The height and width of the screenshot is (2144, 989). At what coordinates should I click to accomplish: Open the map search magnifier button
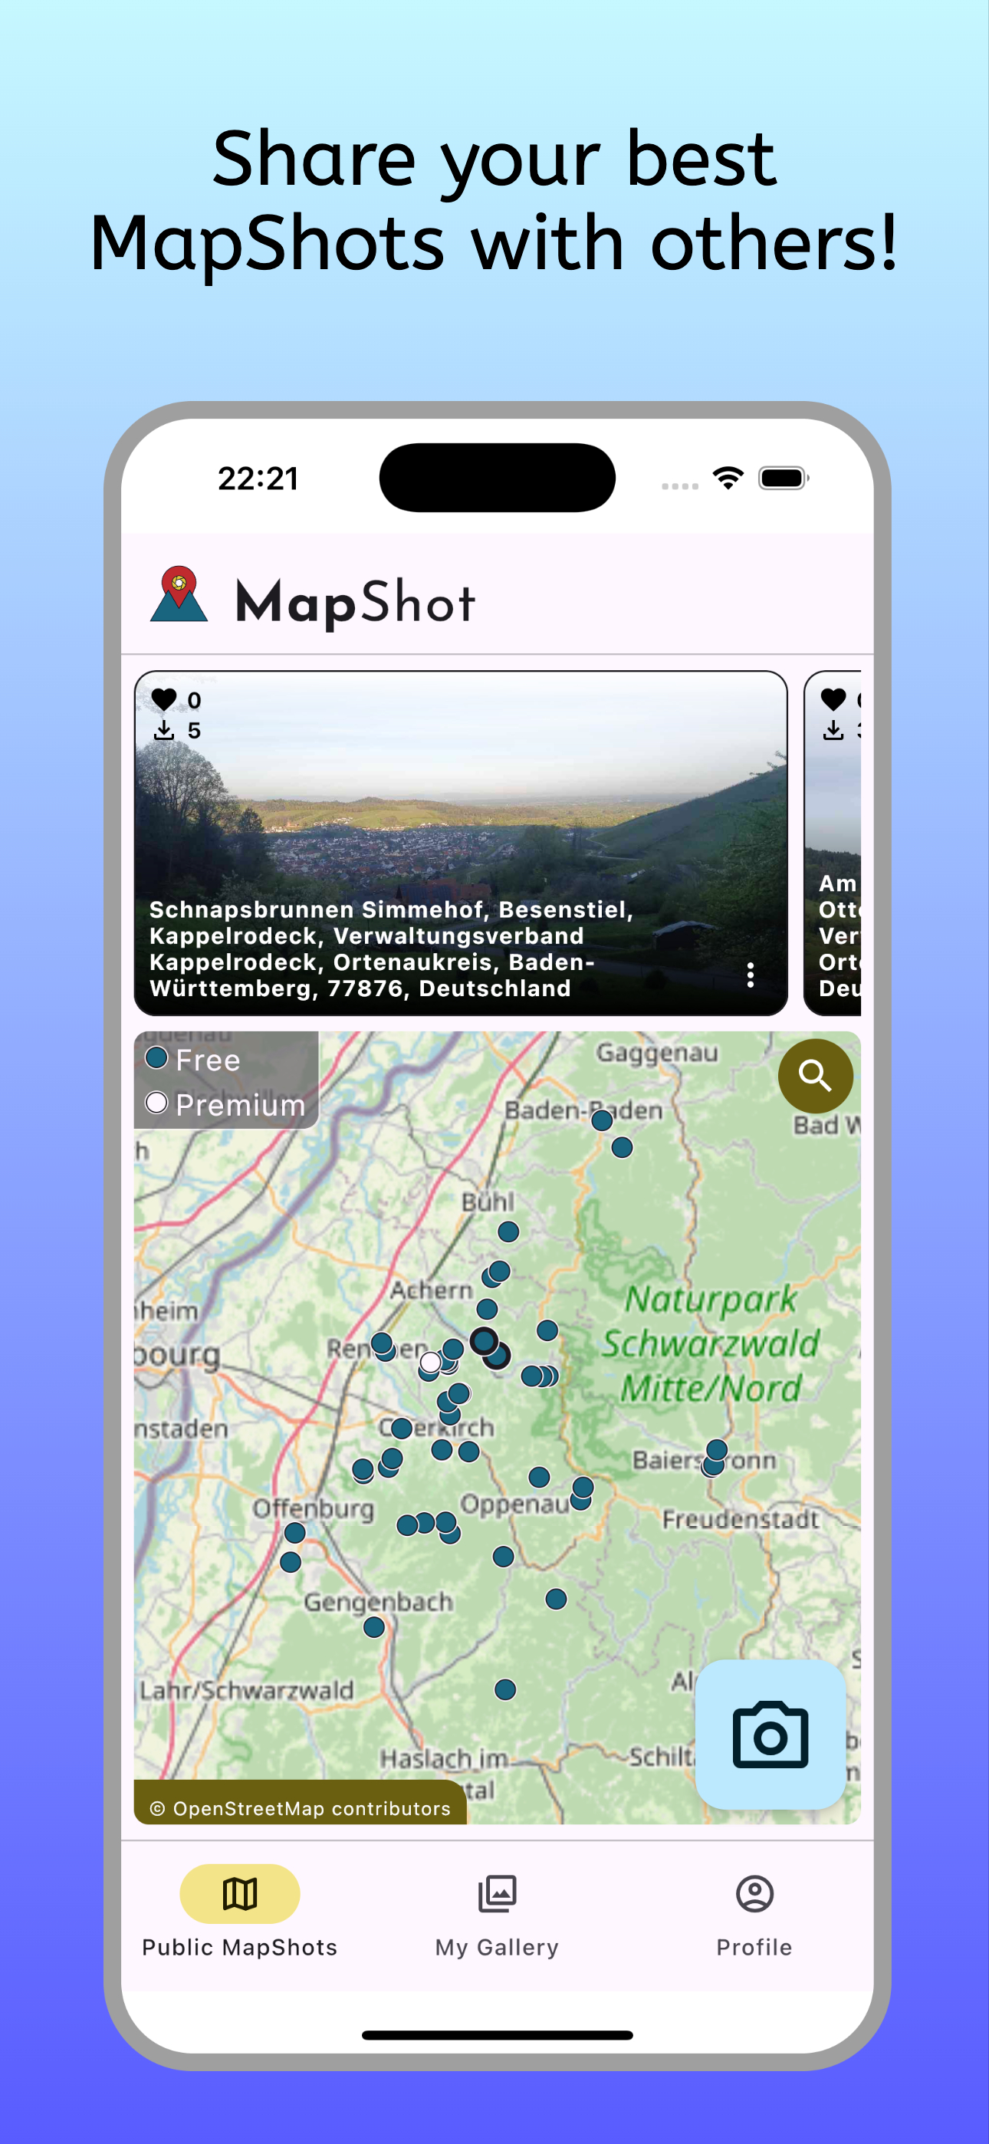pyautogui.click(x=815, y=1075)
